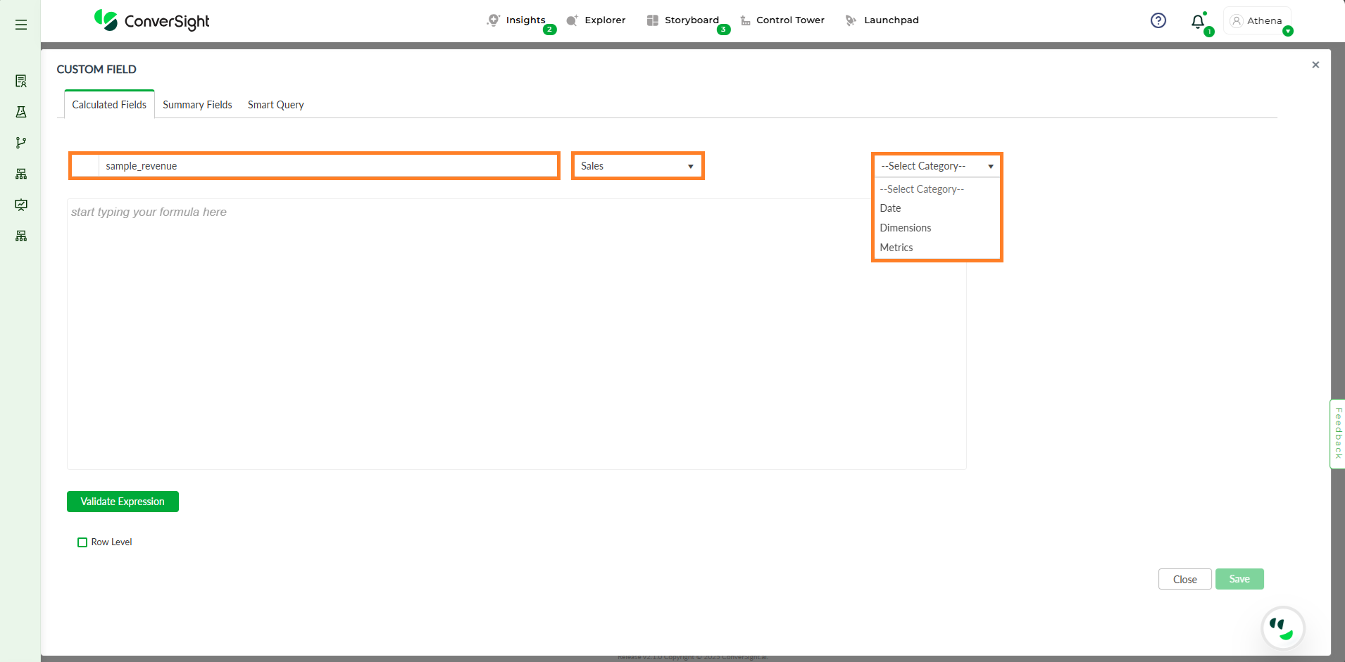Click the Save button

[1239, 579]
